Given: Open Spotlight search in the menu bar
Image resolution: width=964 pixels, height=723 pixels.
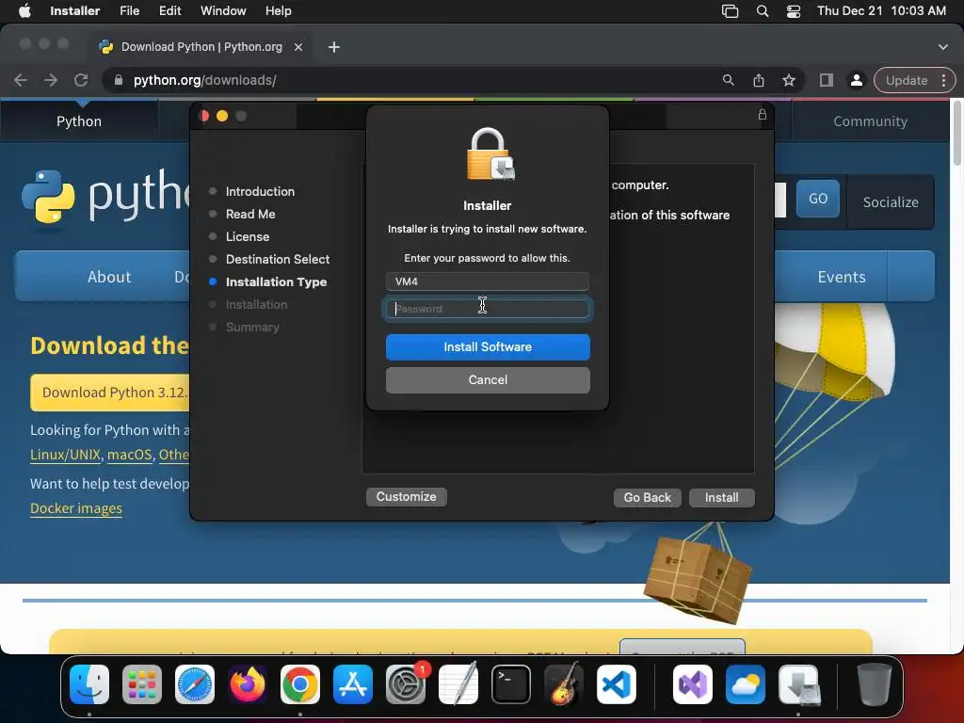Looking at the screenshot, I should click(763, 11).
